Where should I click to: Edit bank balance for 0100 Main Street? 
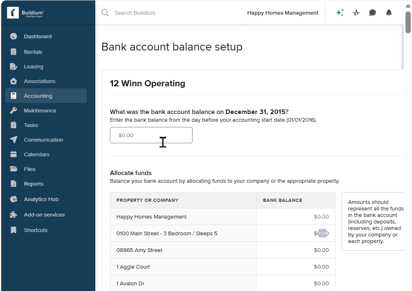tap(296, 233)
